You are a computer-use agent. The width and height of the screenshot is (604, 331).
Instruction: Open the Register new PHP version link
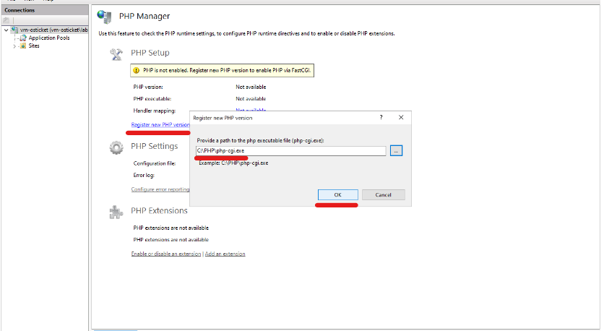point(160,125)
